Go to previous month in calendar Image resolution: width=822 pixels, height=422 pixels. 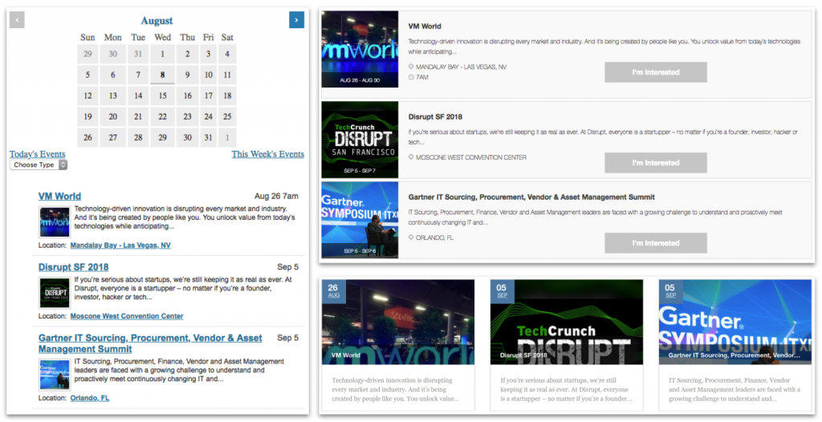(x=17, y=20)
